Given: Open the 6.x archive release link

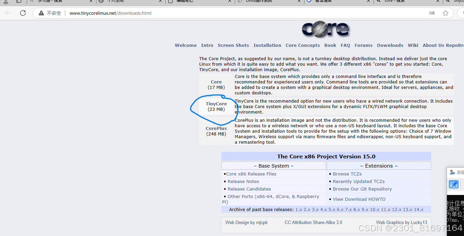Looking at the screenshot, I should (340, 209).
